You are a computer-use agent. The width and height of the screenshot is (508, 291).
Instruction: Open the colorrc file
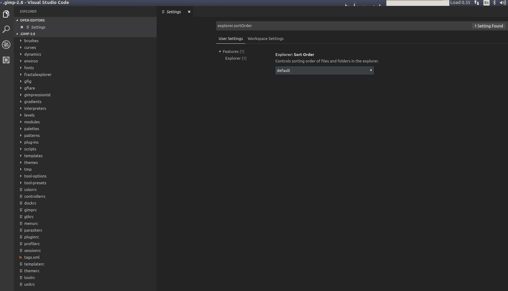pos(85,189)
